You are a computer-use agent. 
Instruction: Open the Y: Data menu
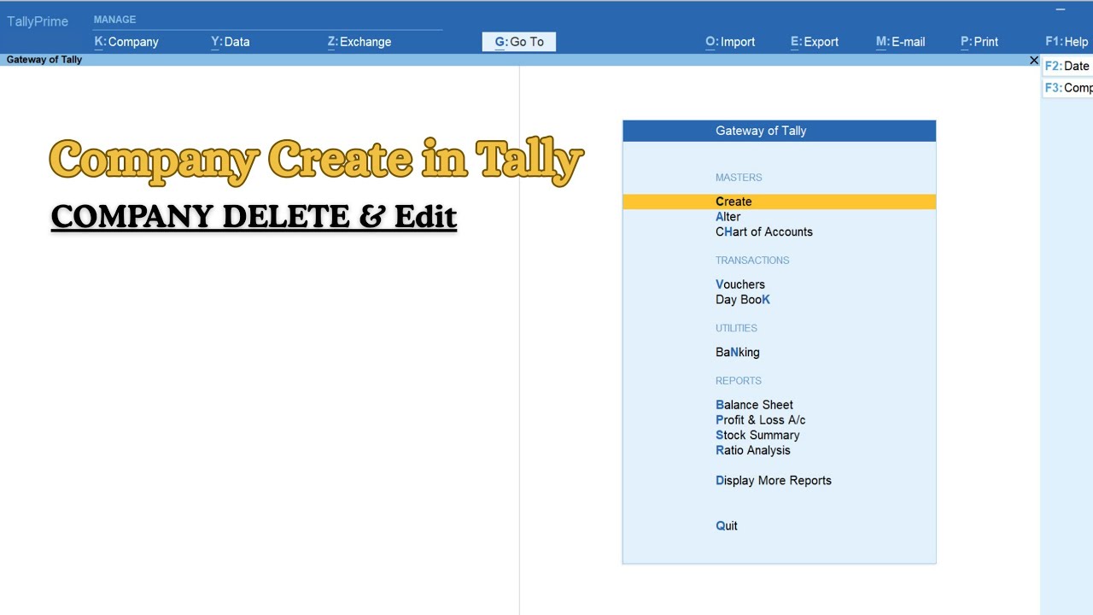point(231,41)
